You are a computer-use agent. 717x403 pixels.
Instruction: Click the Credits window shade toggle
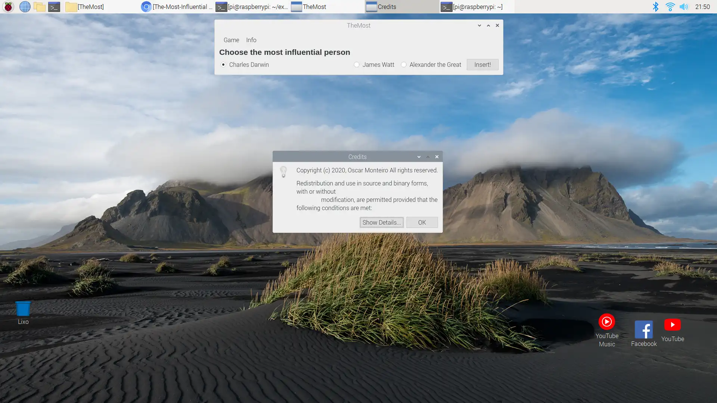428,156
